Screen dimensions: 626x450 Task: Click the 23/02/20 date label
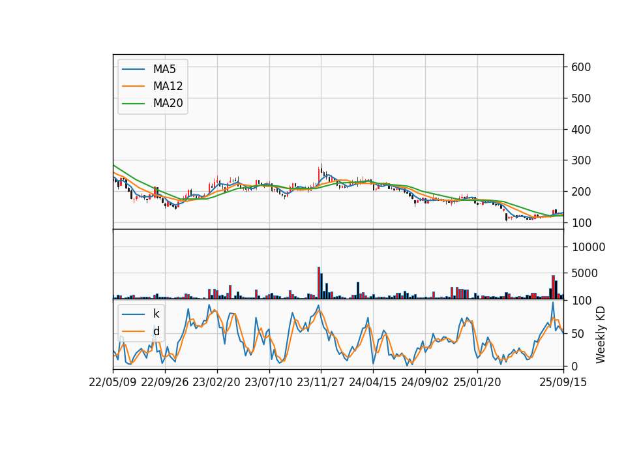click(x=216, y=382)
